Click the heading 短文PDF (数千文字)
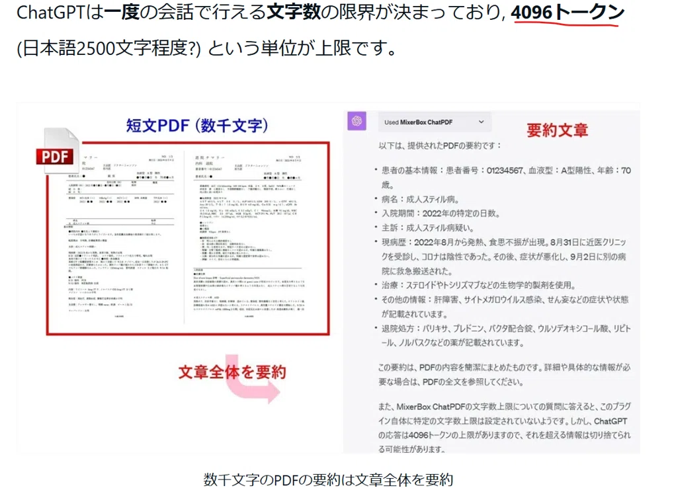 197,126
